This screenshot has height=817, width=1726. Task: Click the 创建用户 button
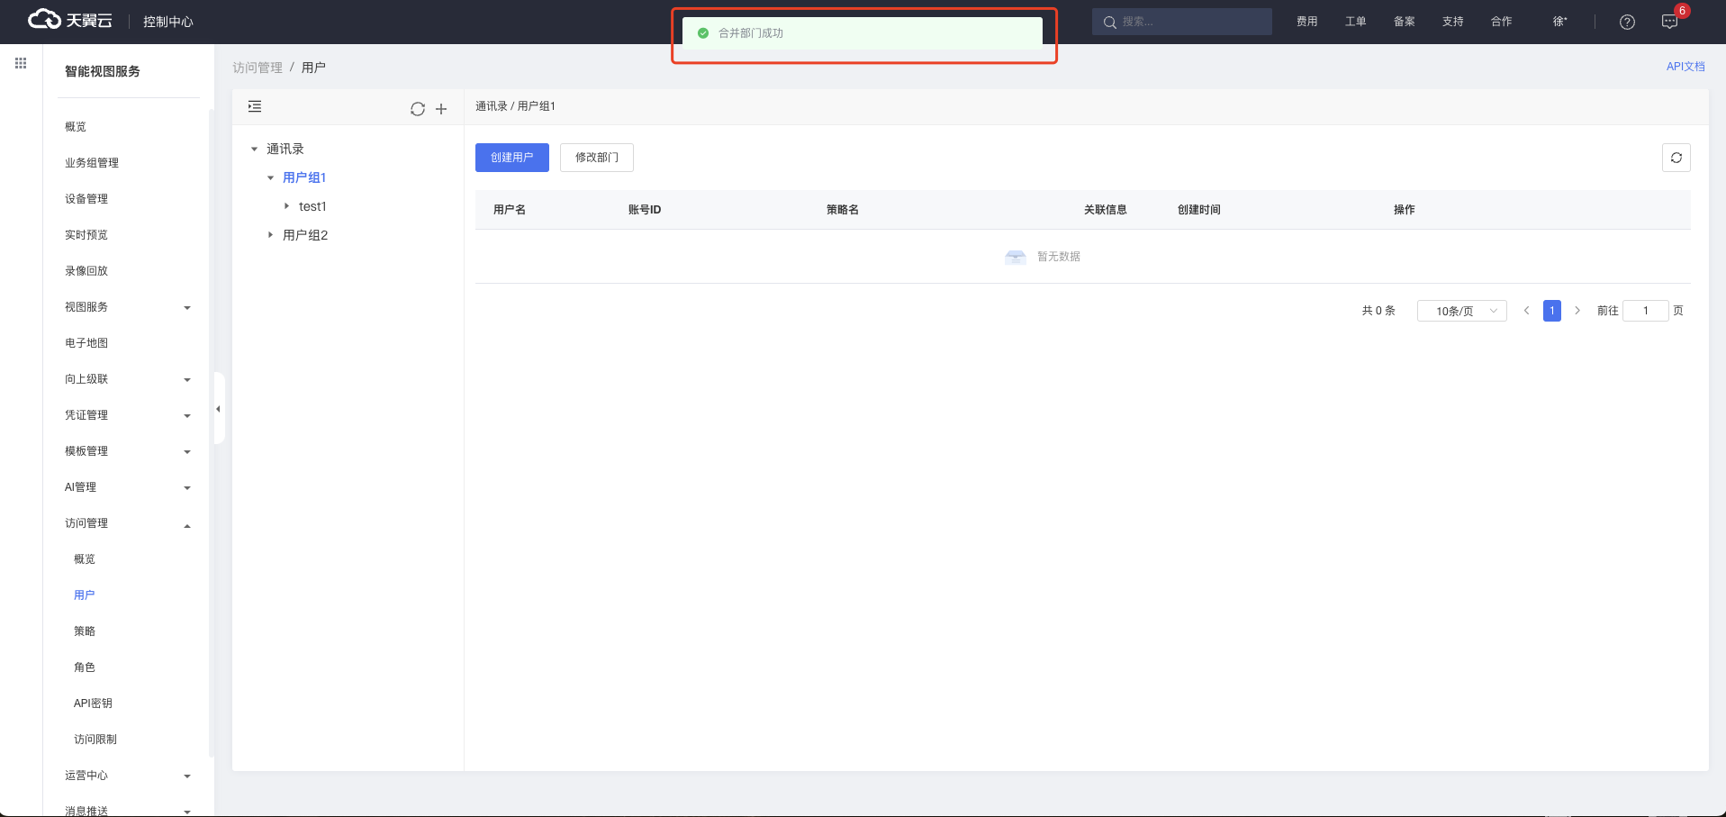click(x=511, y=158)
